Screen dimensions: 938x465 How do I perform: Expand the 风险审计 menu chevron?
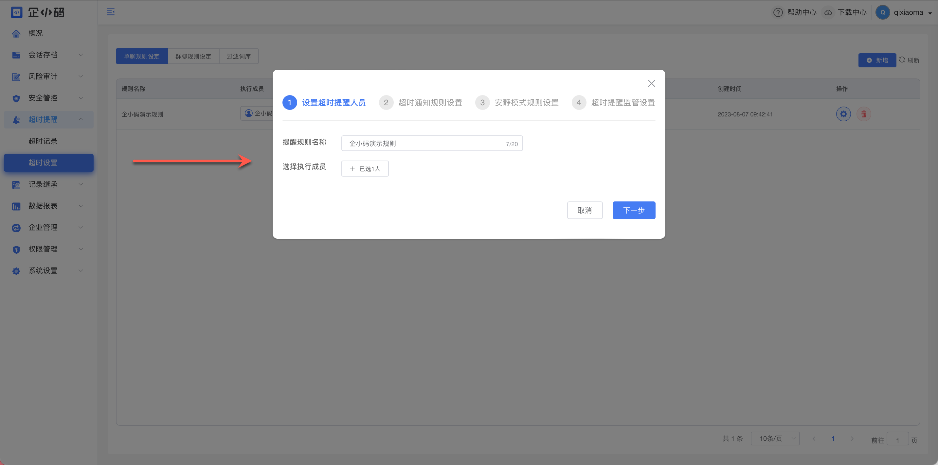(81, 77)
